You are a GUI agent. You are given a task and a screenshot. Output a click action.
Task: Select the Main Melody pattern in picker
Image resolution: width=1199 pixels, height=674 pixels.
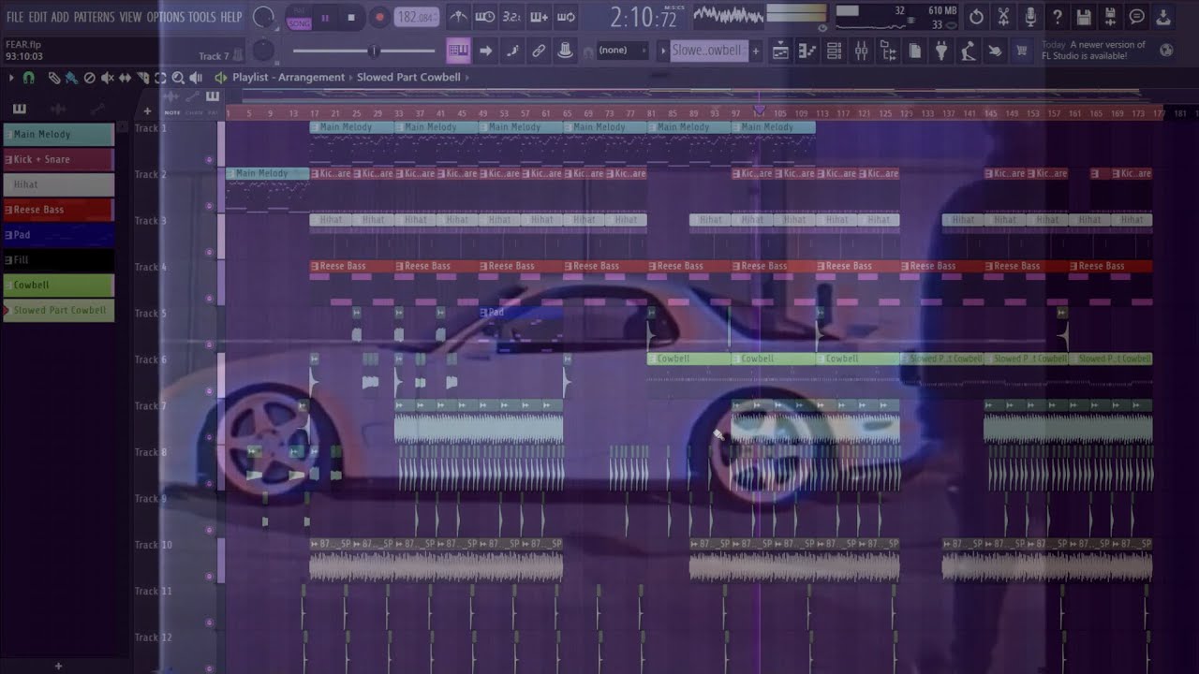click(59, 134)
